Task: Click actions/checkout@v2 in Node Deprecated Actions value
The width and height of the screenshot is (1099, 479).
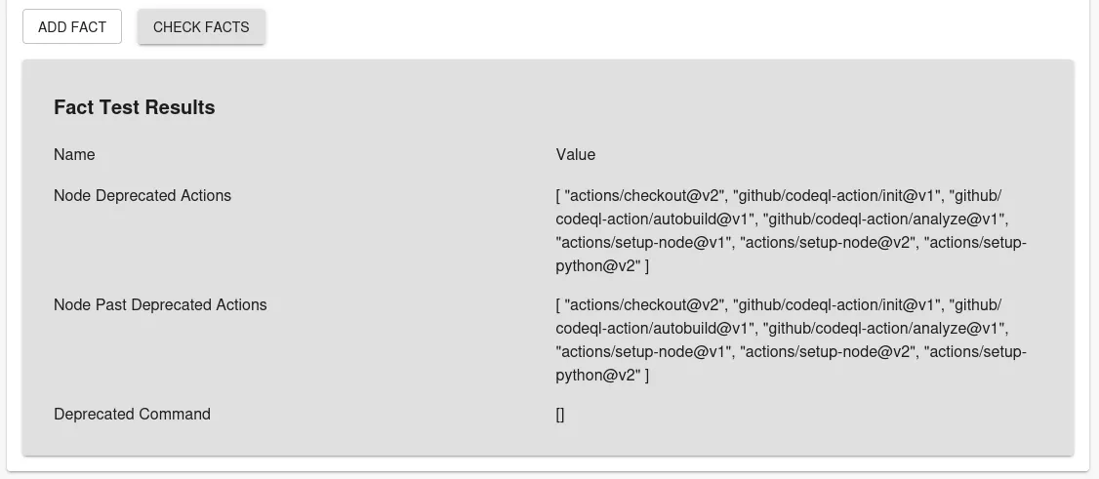Action: point(644,195)
